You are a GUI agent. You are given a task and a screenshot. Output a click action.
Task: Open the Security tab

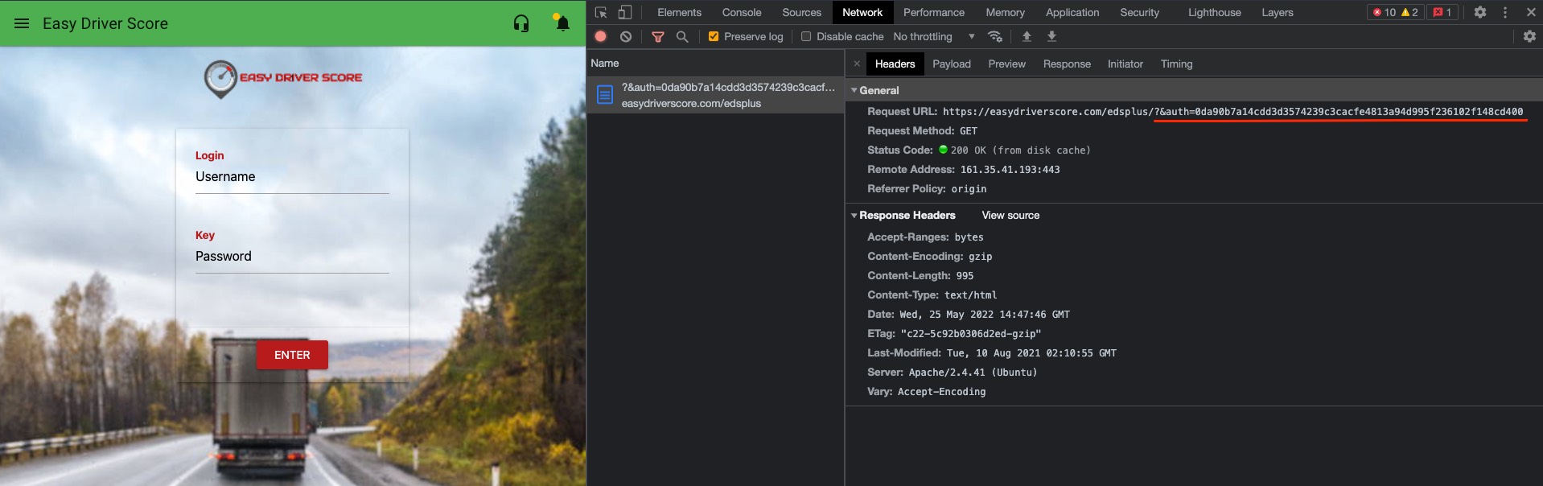[1140, 12]
